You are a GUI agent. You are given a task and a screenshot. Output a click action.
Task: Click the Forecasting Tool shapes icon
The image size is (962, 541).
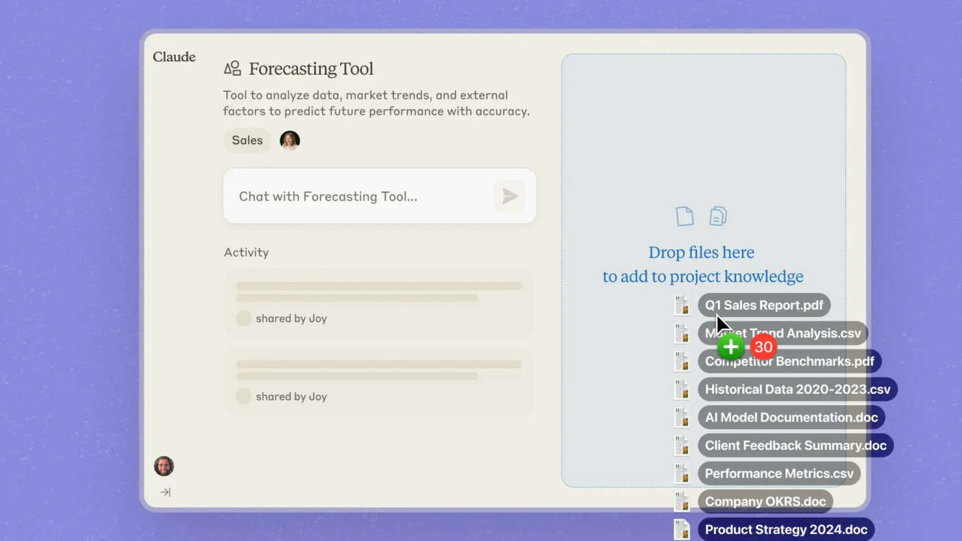pos(232,68)
